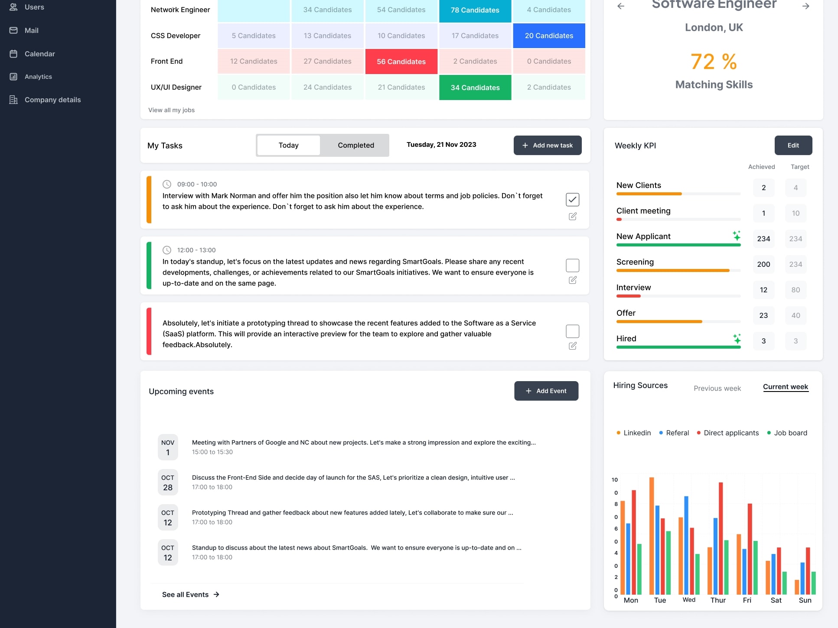The image size is (838, 628).
Task: Open the Mail section
Action: (31, 30)
